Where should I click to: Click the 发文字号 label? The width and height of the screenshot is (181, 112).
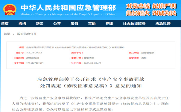point(77,53)
